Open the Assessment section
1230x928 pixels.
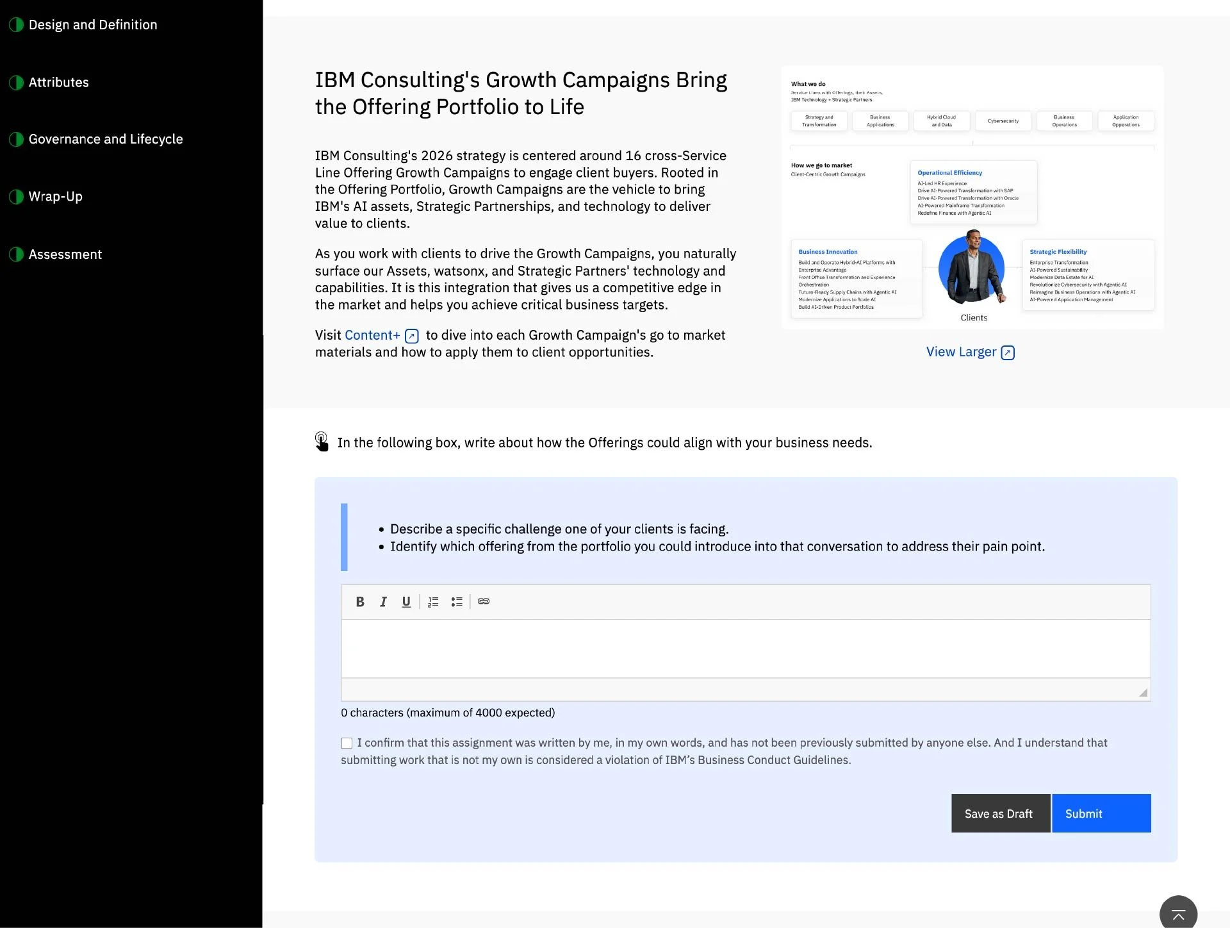click(65, 254)
